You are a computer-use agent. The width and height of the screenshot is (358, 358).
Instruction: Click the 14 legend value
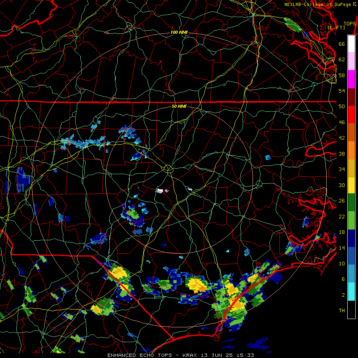click(342, 248)
